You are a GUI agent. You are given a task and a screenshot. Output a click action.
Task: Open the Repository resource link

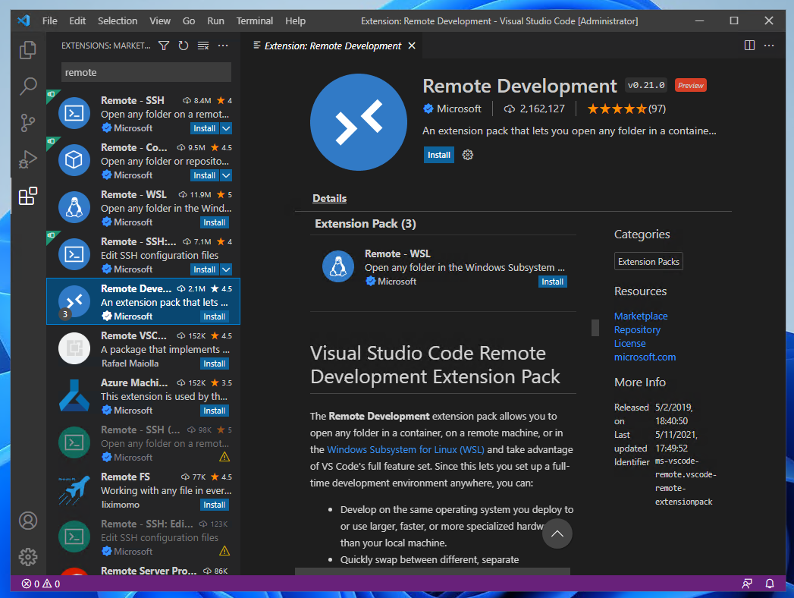(x=637, y=329)
